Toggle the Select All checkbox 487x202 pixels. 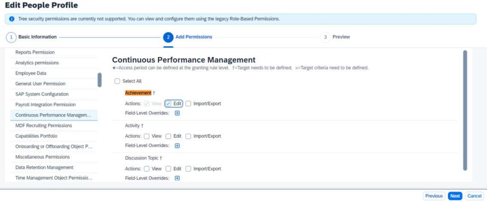click(117, 81)
